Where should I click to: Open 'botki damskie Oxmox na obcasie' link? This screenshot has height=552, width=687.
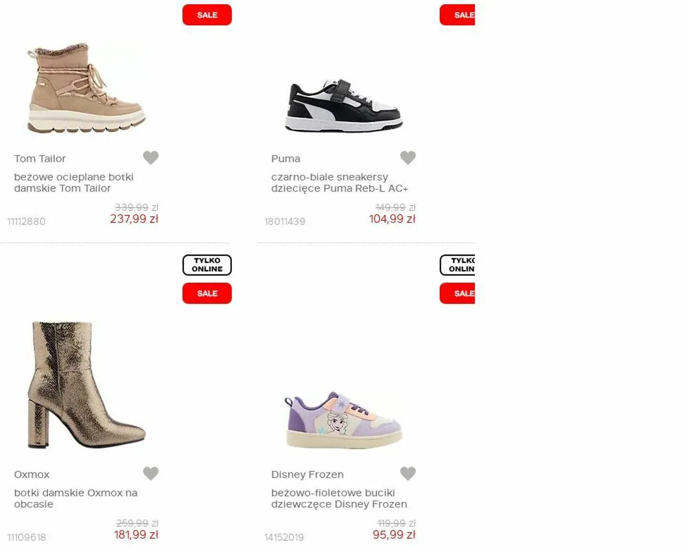coord(75,498)
